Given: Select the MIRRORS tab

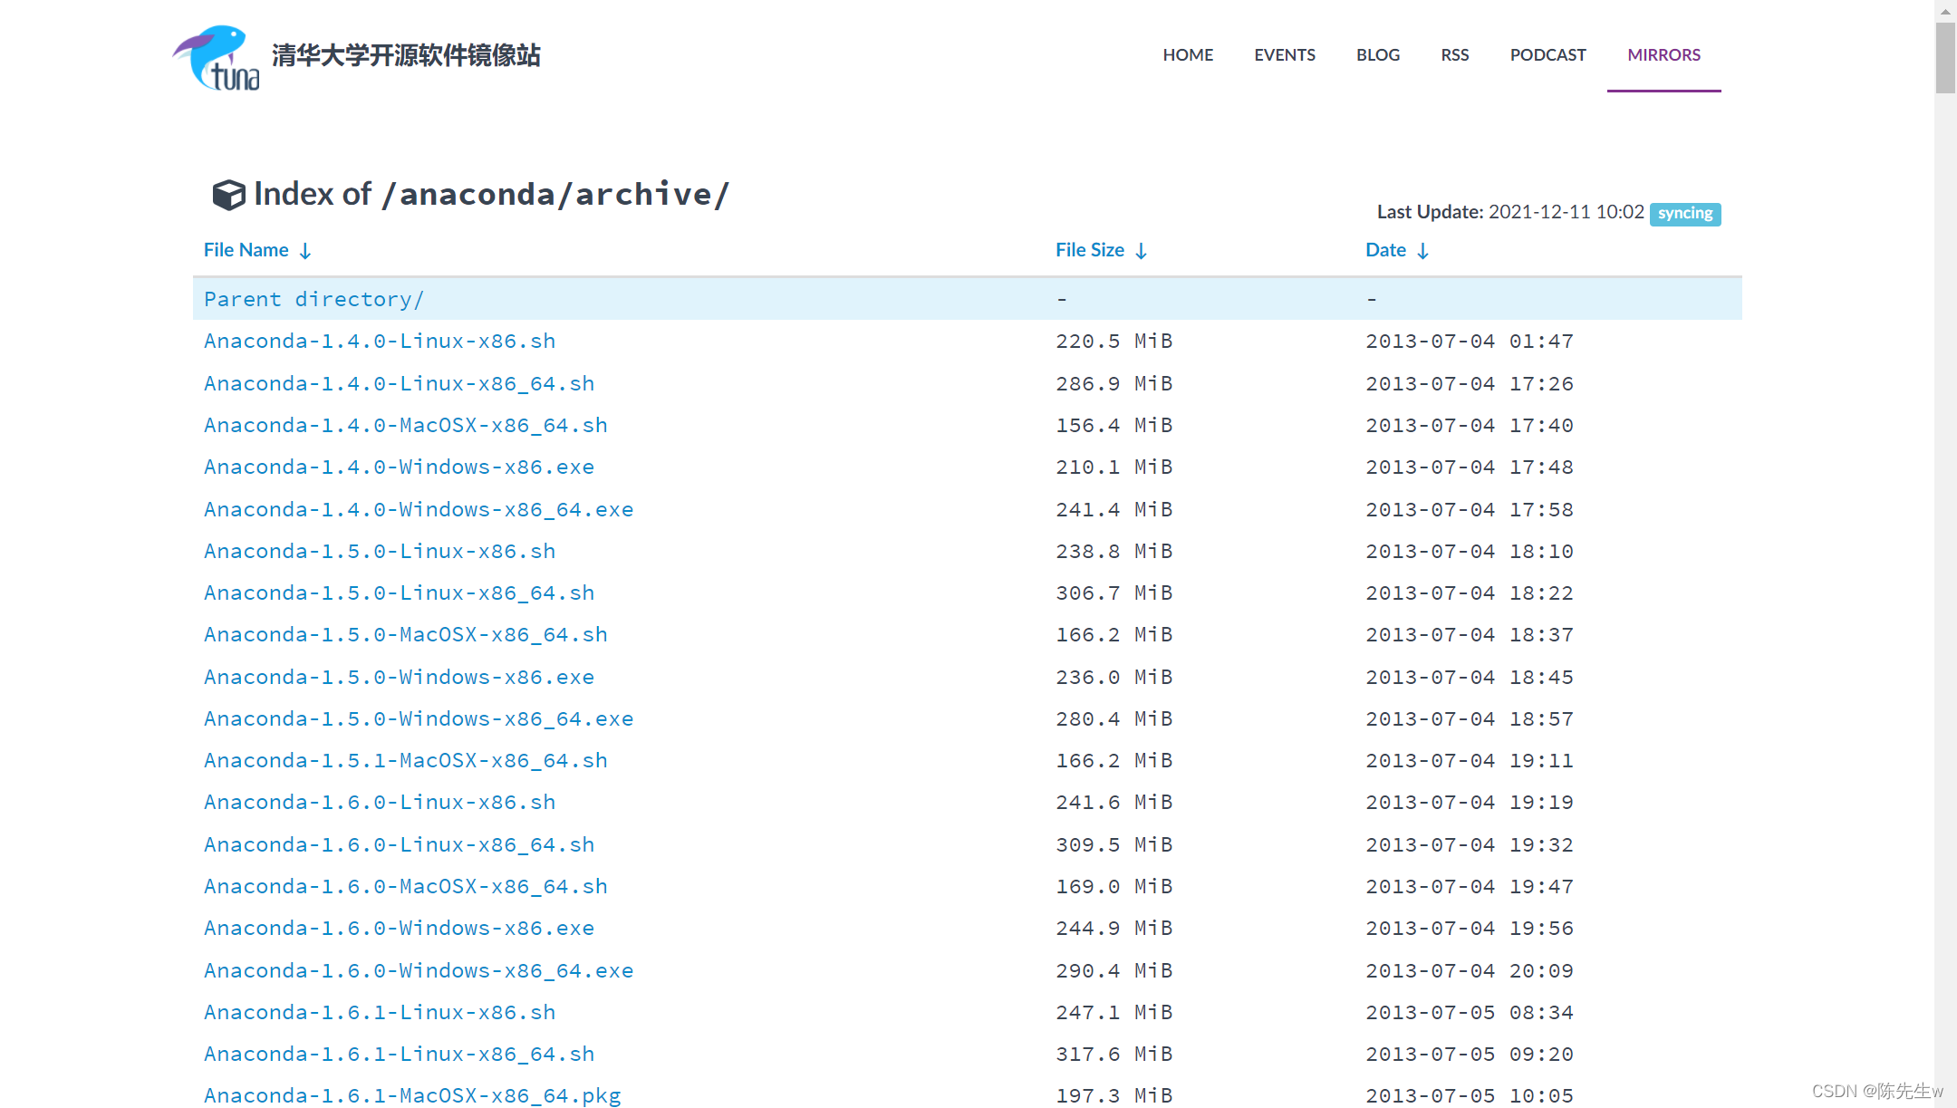Looking at the screenshot, I should [x=1663, y=55].
